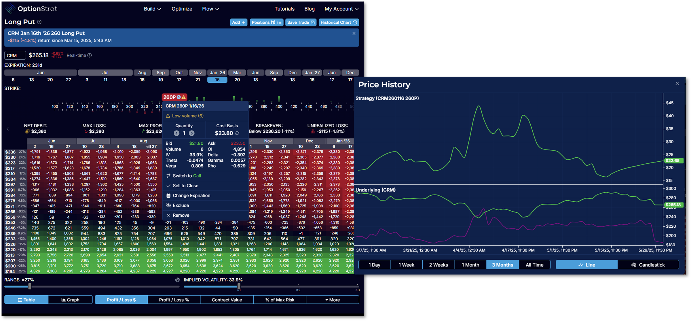Image resolution: width=691 pixels, height=321 pixels.
Task: Switch chart to Line mode
Action: tap(587, 265)
